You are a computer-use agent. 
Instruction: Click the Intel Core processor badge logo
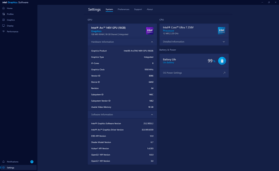(x=221, y=31)
